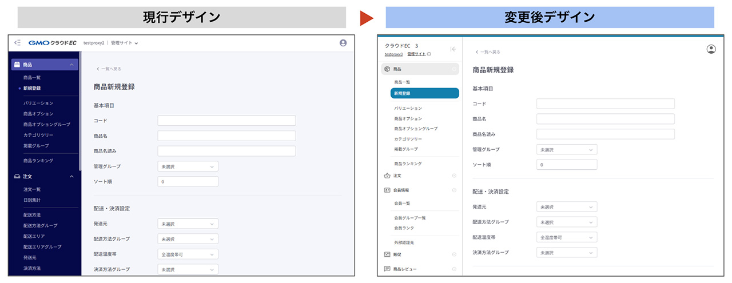Viewport: 732px width, 283px height.
Task: Open 商品ランキング in the dark sidebar
Action: [38, 161]
